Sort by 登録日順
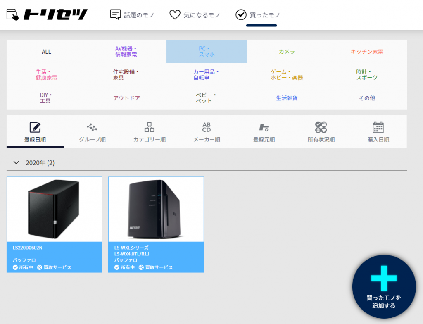Screen dimensions: 423x324 coord(35,132)
